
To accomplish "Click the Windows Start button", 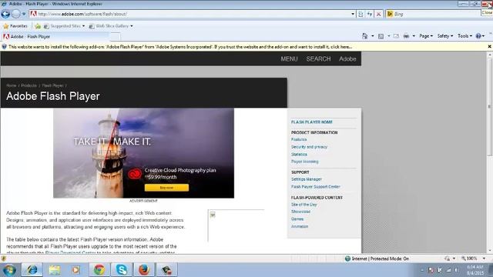I will coord(9,270).
